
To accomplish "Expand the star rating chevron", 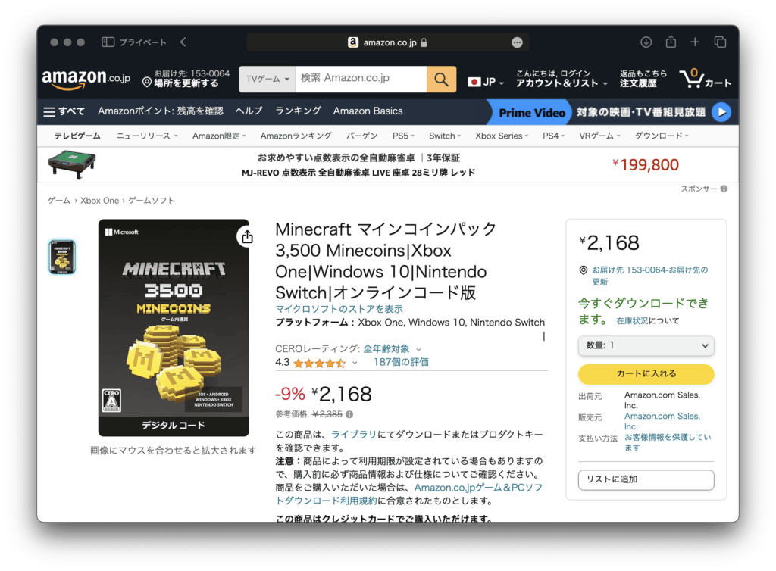I will 355,363.
